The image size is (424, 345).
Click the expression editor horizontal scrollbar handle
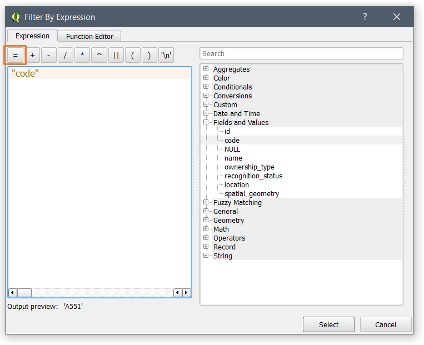tap(24, 293)
